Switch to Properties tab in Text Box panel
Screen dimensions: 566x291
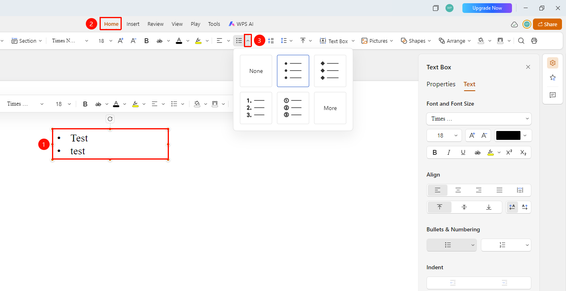441,84
